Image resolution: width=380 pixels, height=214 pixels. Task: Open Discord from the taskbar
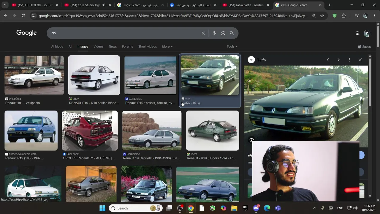pos(256,208)
